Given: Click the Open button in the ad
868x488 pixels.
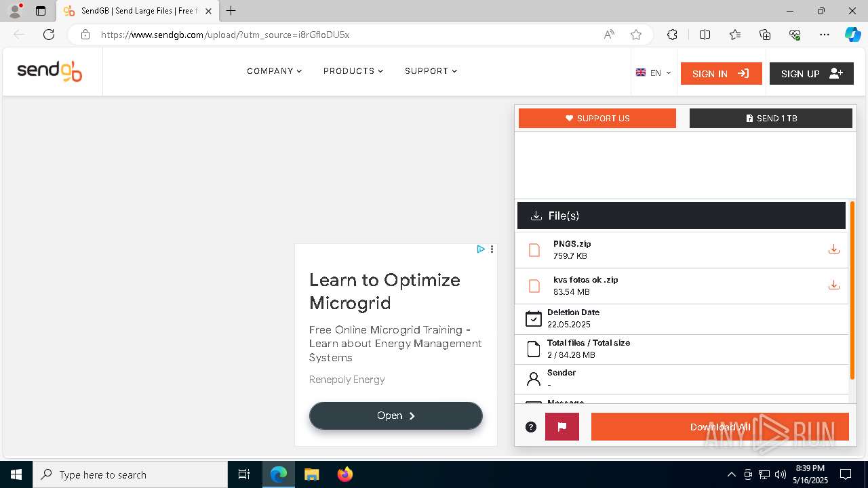Looking at the screenshot, I should pos(395,415).
